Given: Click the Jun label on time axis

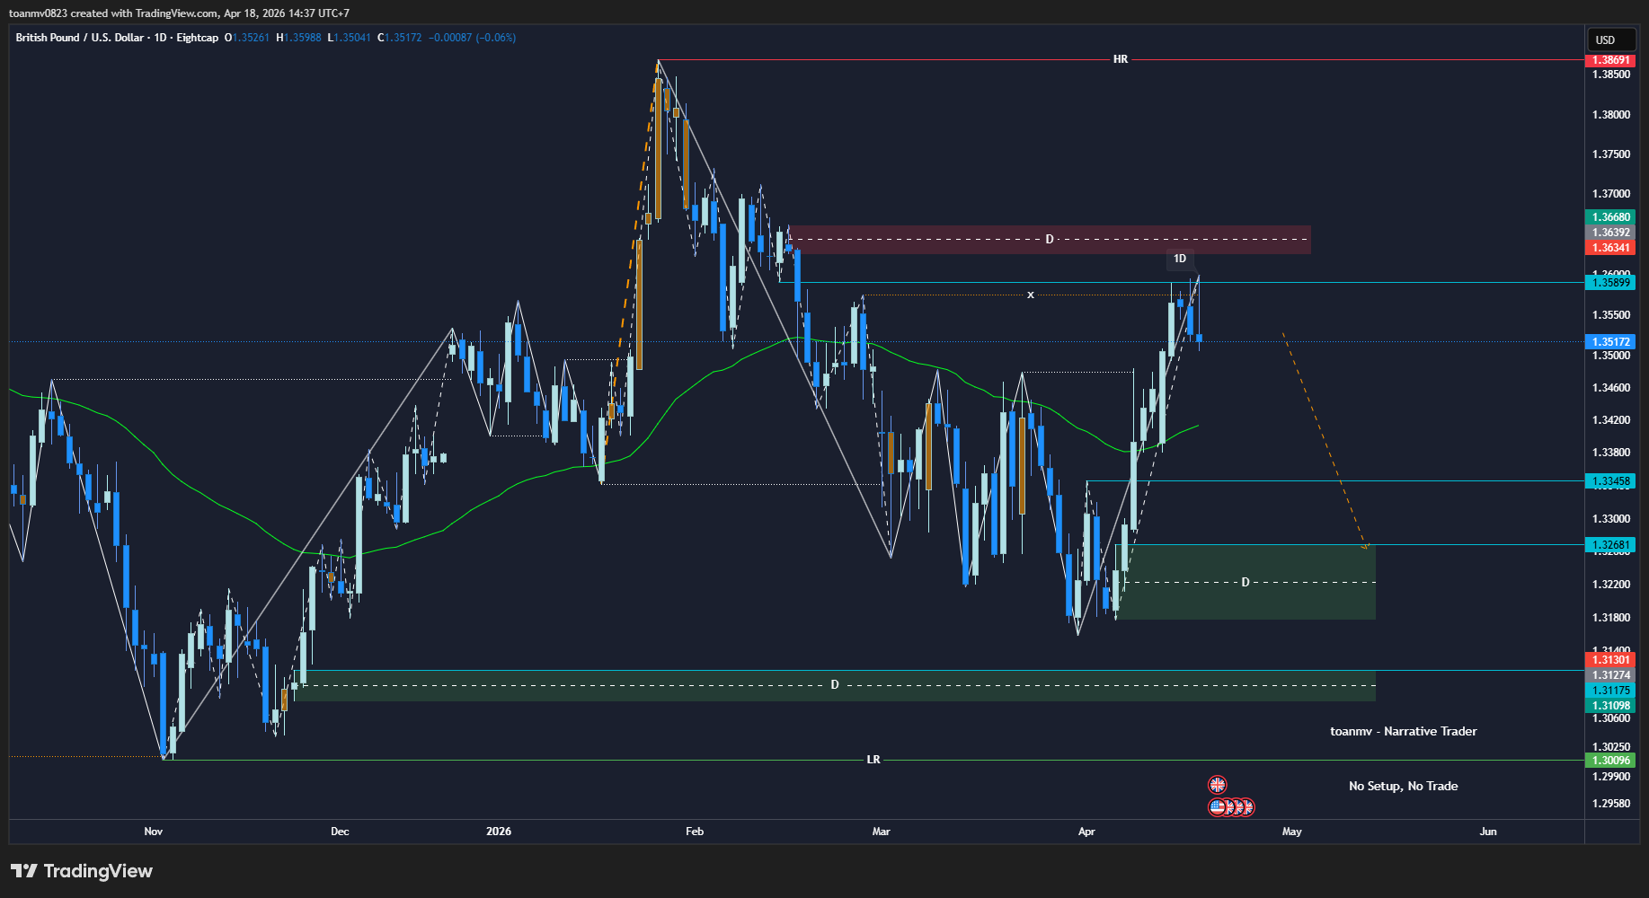Looking at the screenshot, I should click(1488, 832).
